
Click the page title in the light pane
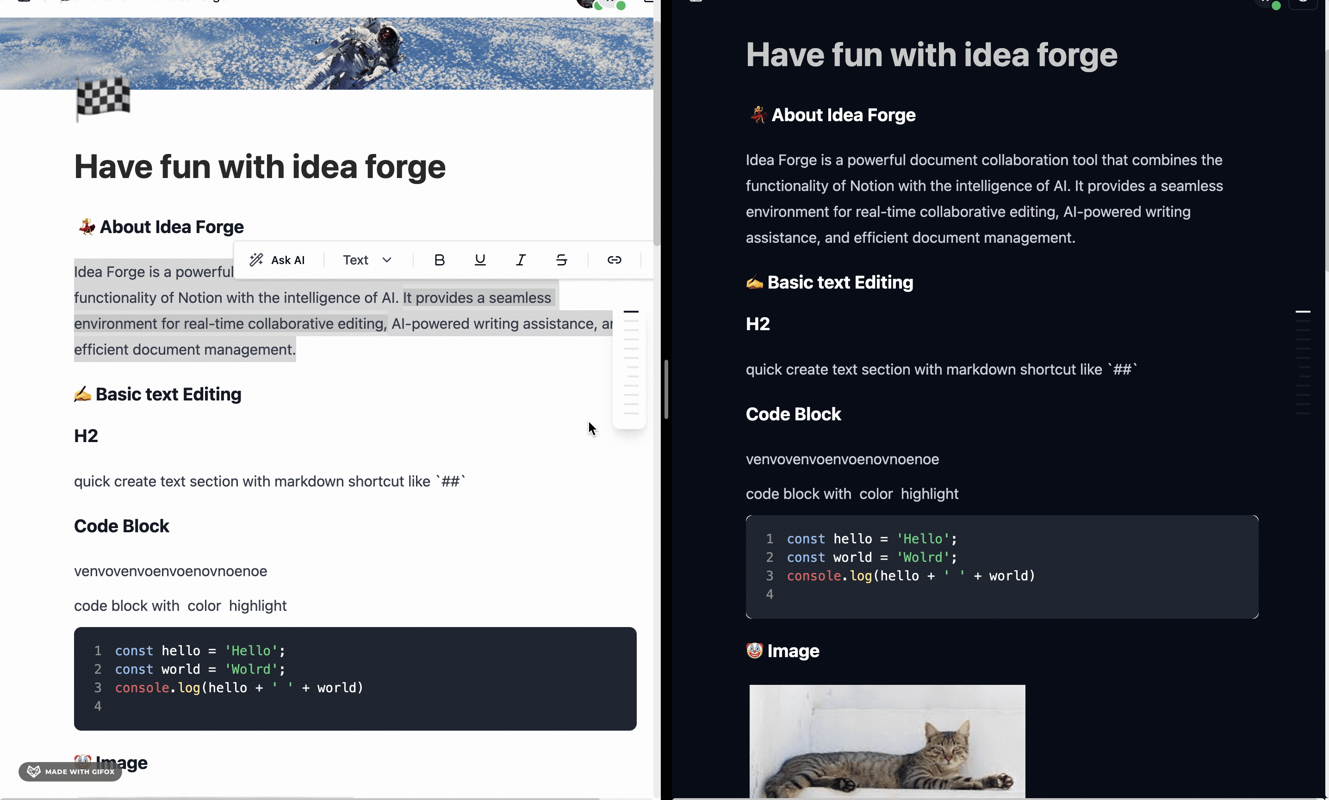(260, 166)
